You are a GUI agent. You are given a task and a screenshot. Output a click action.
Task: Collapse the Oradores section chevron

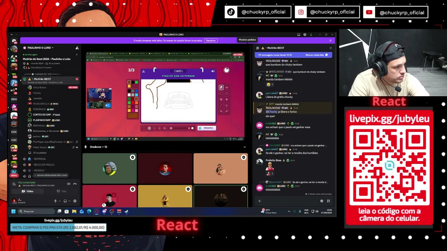244,147
